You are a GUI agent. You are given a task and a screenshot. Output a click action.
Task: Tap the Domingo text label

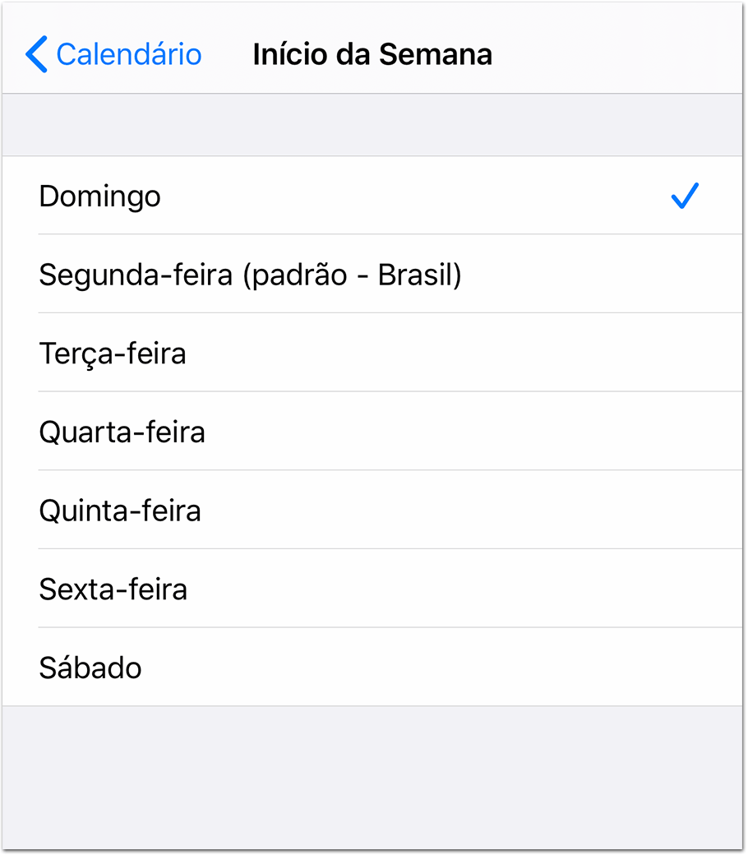click(99, 197)
